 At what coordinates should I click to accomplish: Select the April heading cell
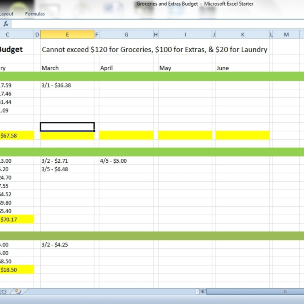pyautogui.click(x=126, y=68)
